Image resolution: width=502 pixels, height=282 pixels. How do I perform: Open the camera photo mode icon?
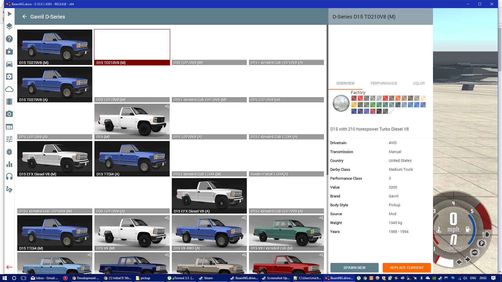click(x=9, y=114)
